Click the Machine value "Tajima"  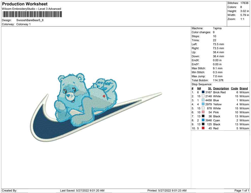[217, 28]
